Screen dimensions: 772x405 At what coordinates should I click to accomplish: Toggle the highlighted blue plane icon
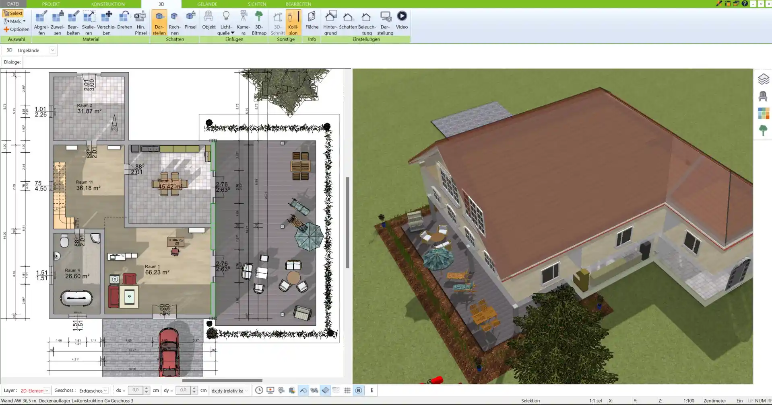(325, 390)
